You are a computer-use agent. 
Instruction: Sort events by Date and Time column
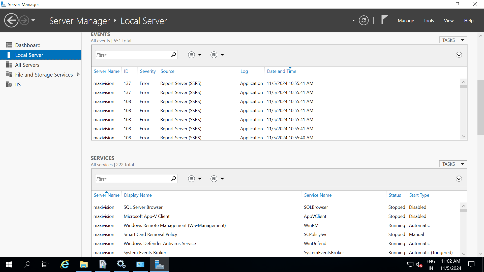pos(282,71)
